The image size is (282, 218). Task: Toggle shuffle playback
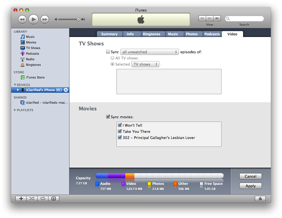32,198
